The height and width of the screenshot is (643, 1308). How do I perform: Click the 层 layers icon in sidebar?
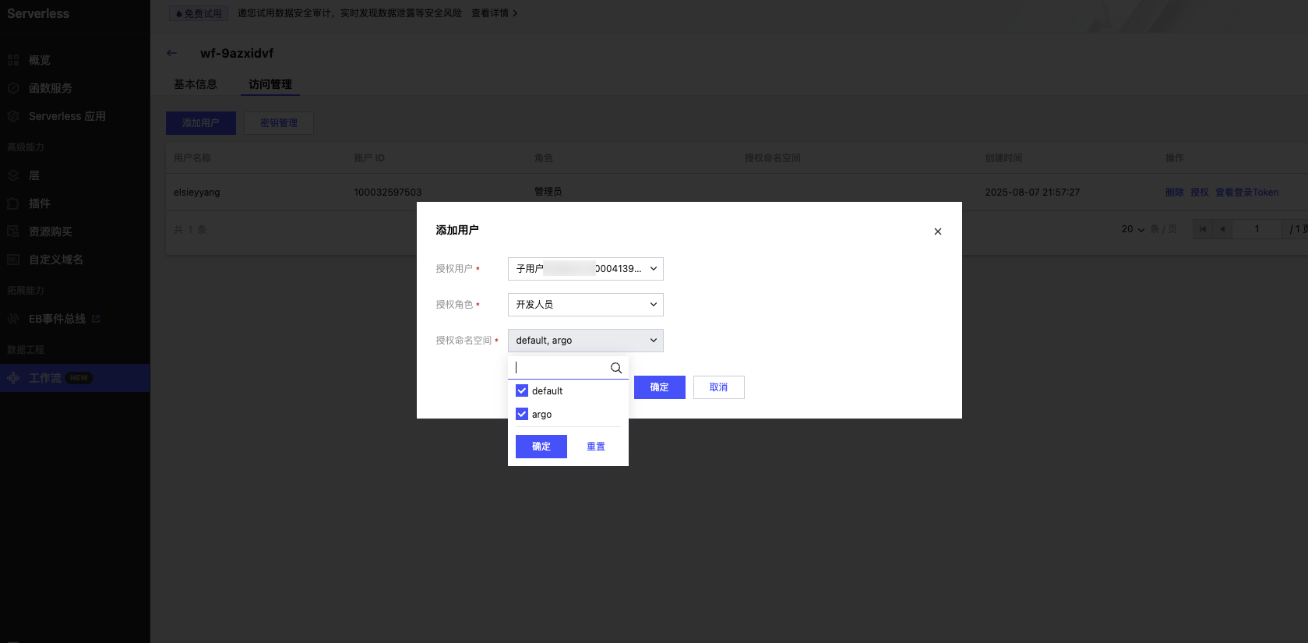[x=13, y=175]
